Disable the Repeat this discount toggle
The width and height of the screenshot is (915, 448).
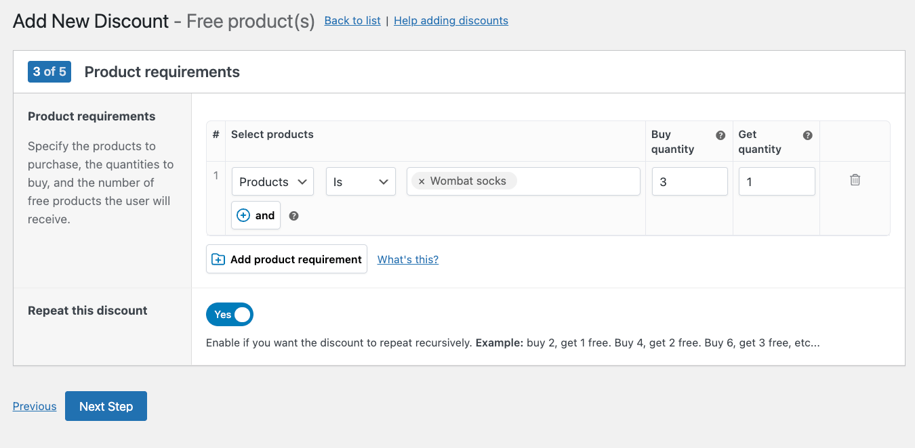(230, 314)
